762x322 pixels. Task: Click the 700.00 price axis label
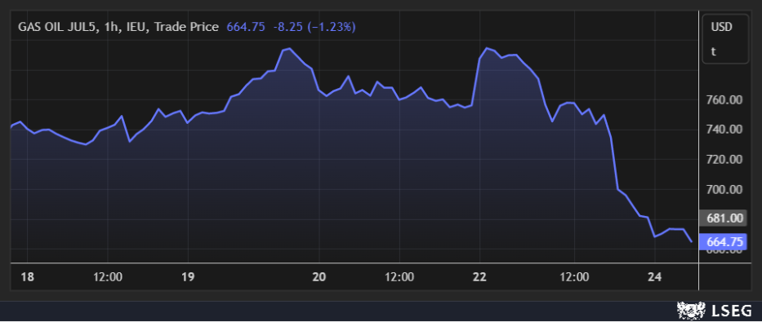[x=724, y=189]
